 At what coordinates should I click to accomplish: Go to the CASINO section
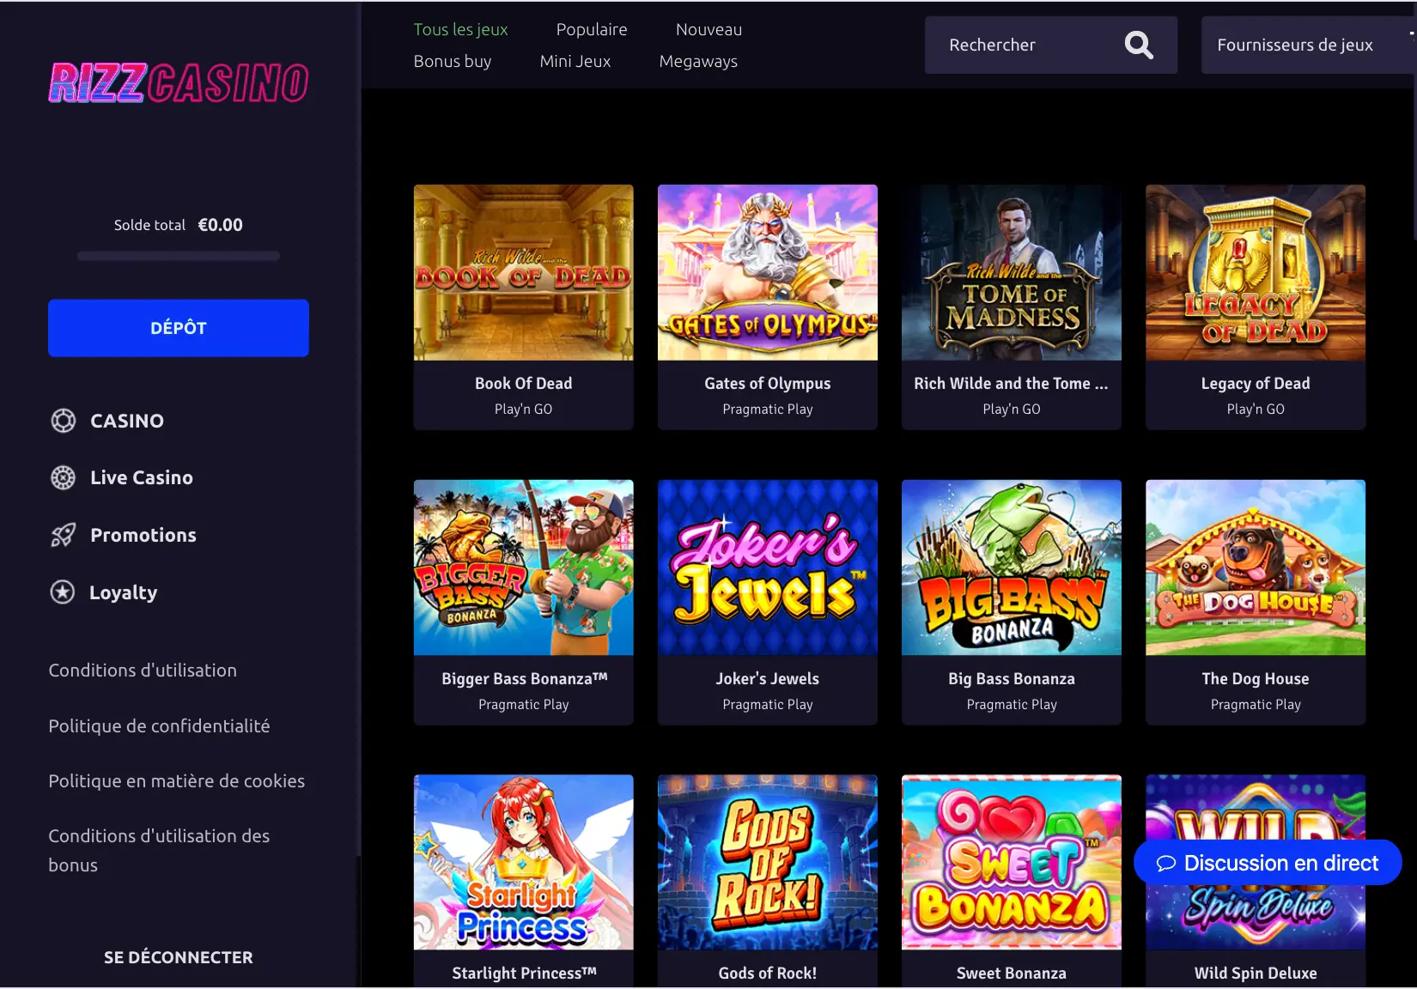click(127, 421)
